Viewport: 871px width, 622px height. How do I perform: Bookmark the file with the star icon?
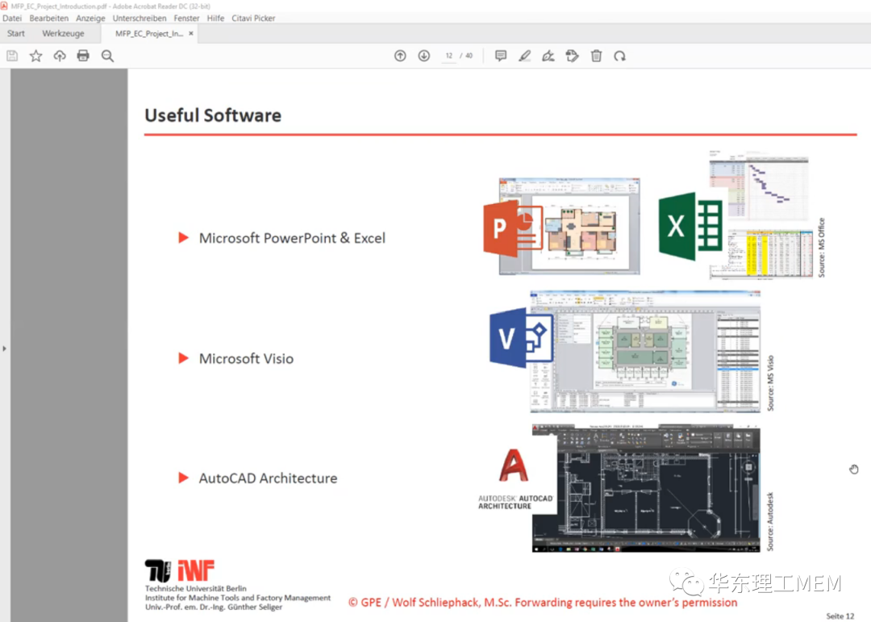coord(35,56)
